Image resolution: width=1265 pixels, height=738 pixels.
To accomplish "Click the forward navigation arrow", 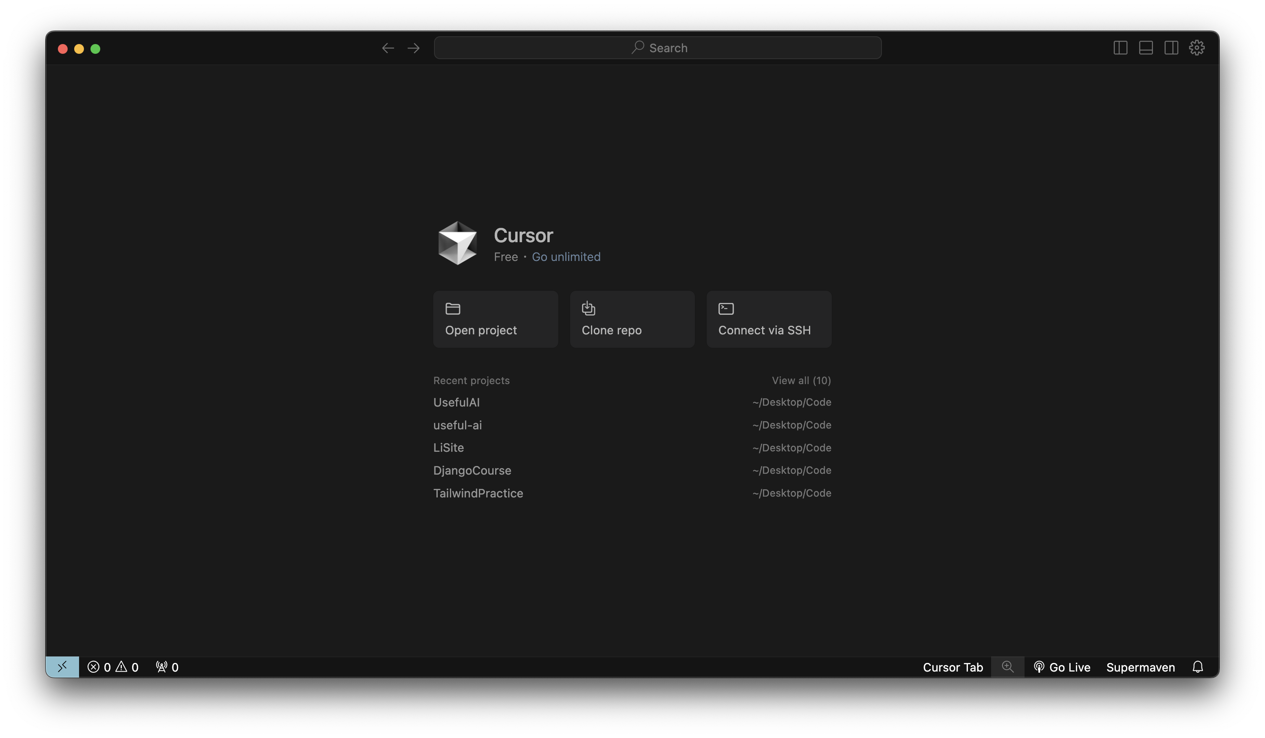I will (x=413, y=48).
